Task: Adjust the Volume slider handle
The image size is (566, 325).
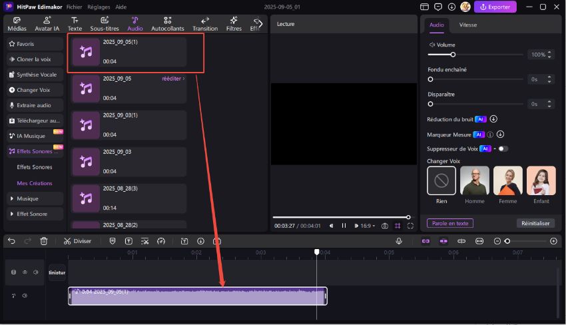Action: [x=453, y=55]
